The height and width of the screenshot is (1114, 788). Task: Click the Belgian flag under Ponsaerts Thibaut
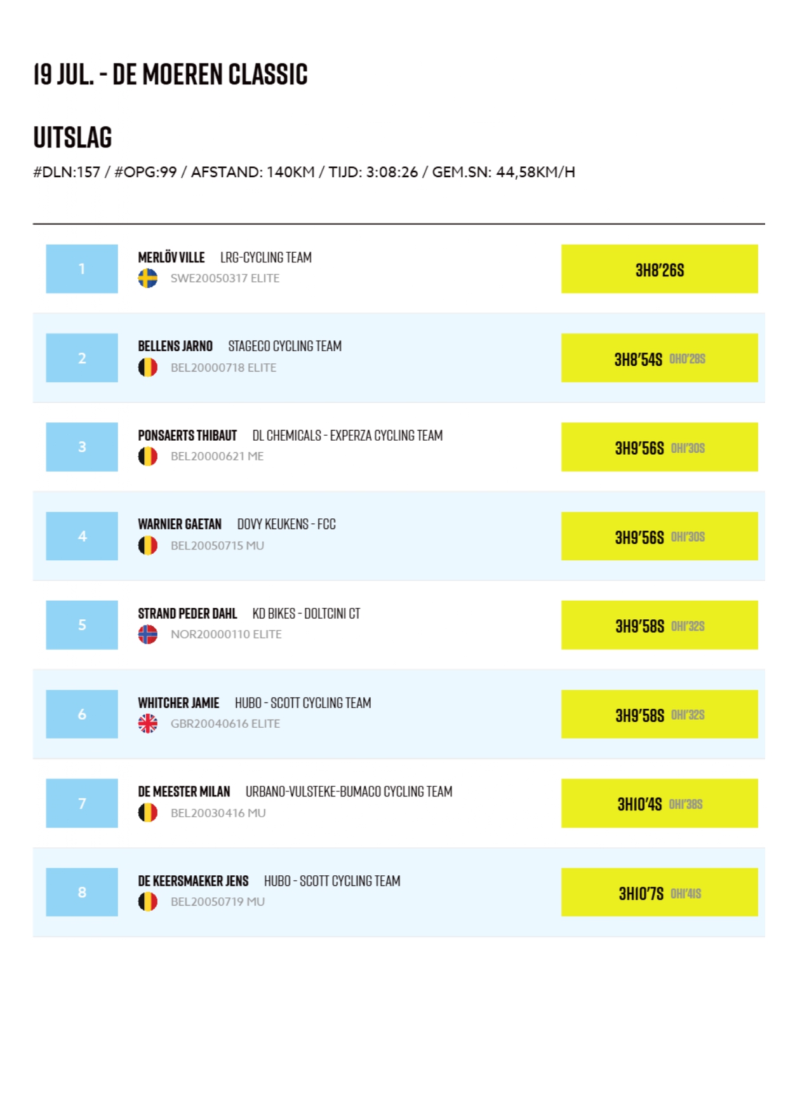[x=148, y=456]
